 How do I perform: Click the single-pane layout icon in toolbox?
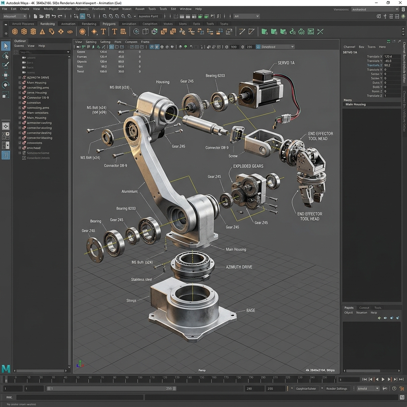(6, 126)
